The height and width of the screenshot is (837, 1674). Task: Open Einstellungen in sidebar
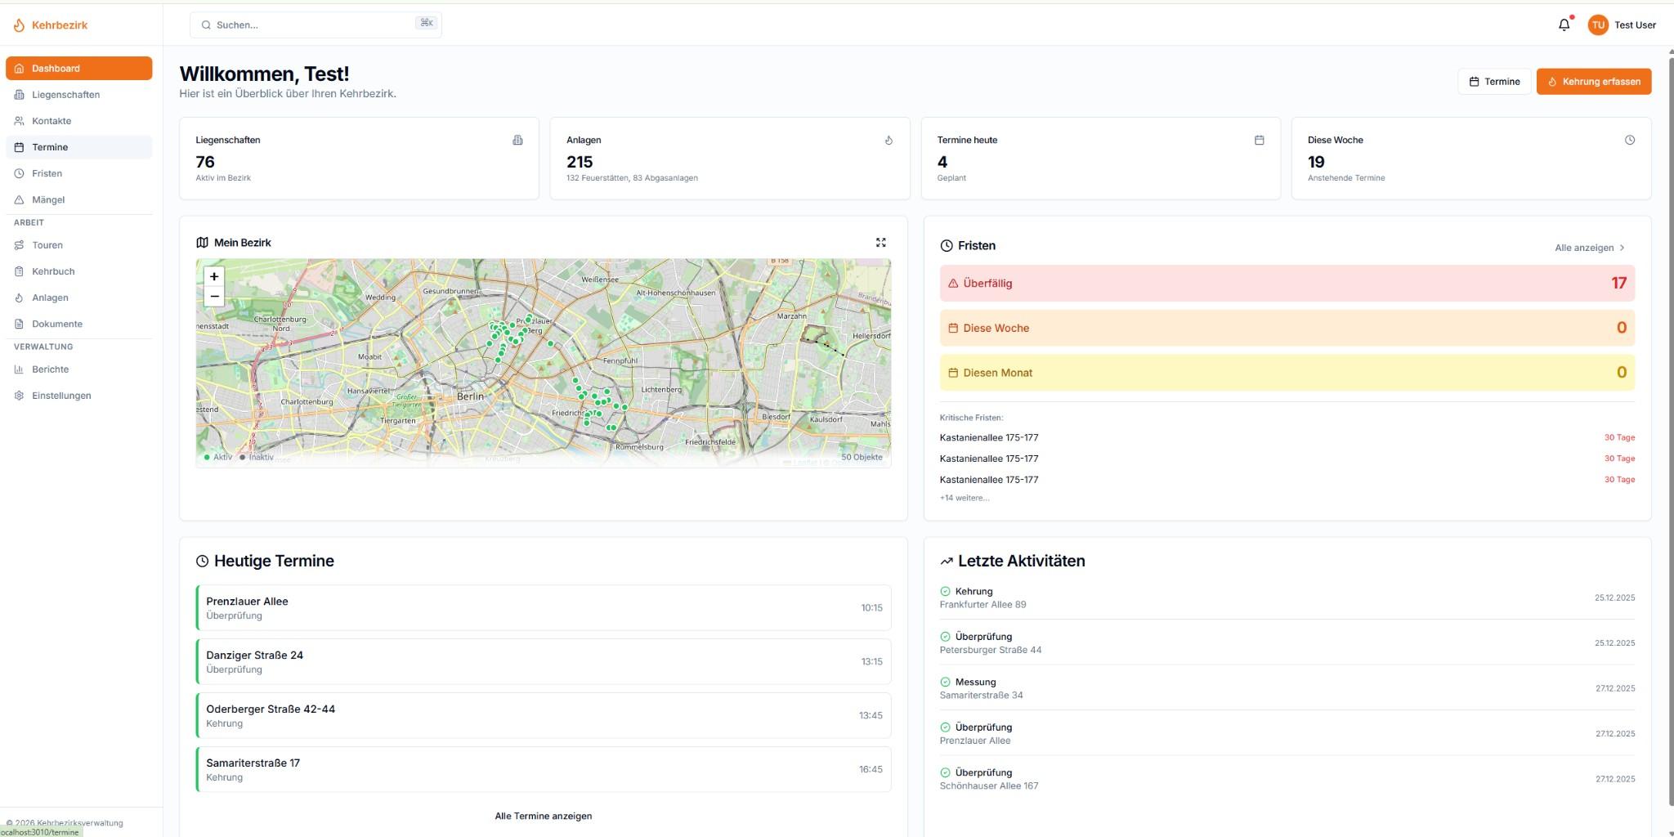coord(78,396)
